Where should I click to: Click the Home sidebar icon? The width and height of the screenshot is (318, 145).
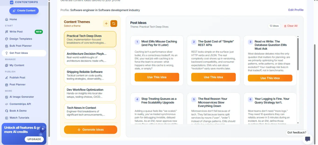[x=7, y=19]
